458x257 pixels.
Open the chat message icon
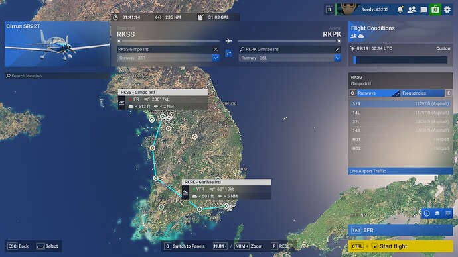pyautogui.click(x=423, y=10)
